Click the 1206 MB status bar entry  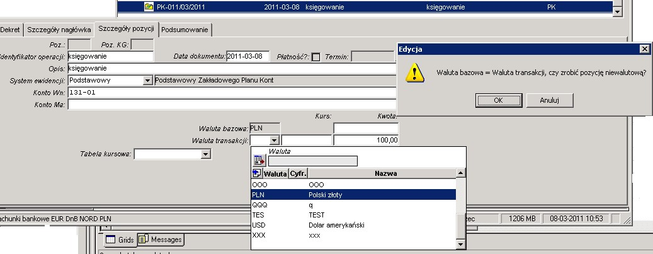[521, 219]
